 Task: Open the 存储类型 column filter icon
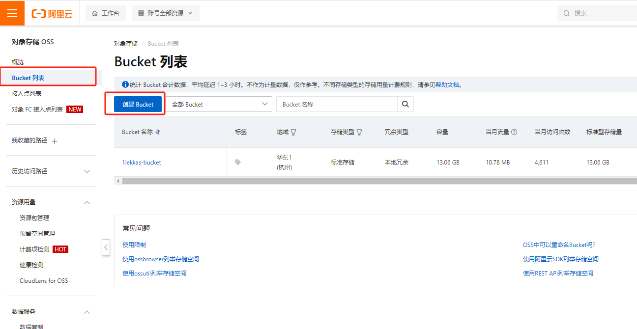359,132
